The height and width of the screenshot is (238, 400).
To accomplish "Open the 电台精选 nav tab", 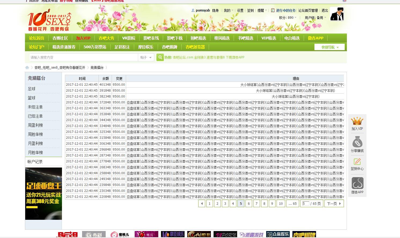I will pyautogui.click(x=292, y=38).
